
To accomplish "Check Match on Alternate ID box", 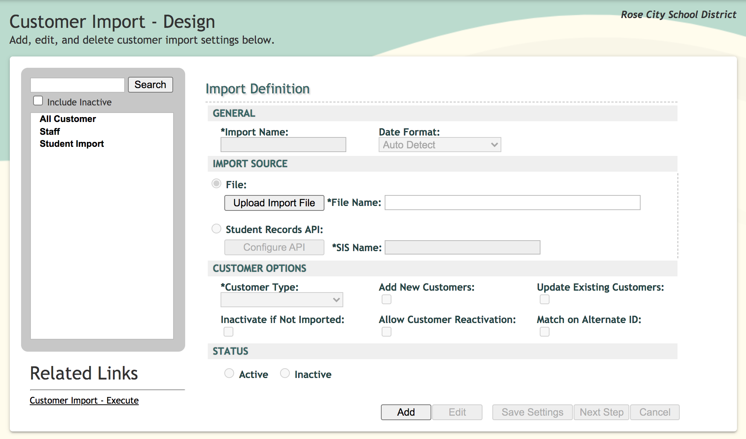I will coord(545,332).
